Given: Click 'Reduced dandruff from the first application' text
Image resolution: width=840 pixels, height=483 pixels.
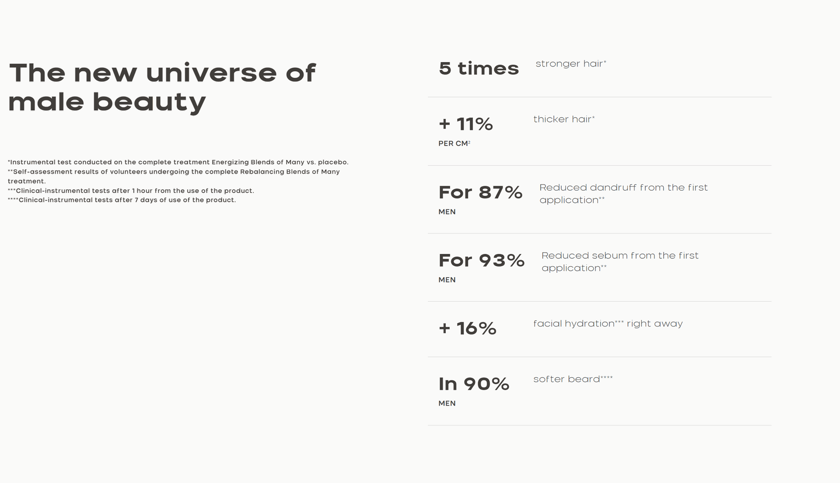Looking at the screenshot, I should tap(623, 194).
